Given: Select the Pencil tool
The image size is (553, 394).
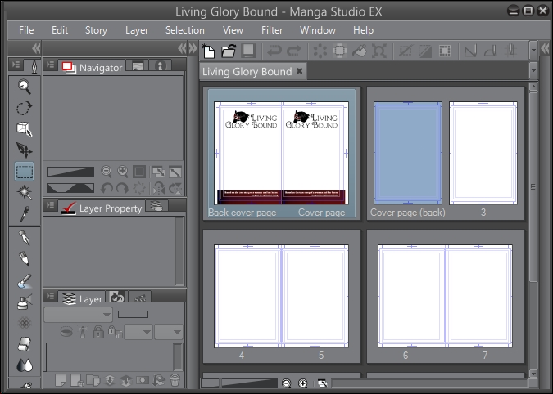Looking at the screenshot, I should pos(24,259).
